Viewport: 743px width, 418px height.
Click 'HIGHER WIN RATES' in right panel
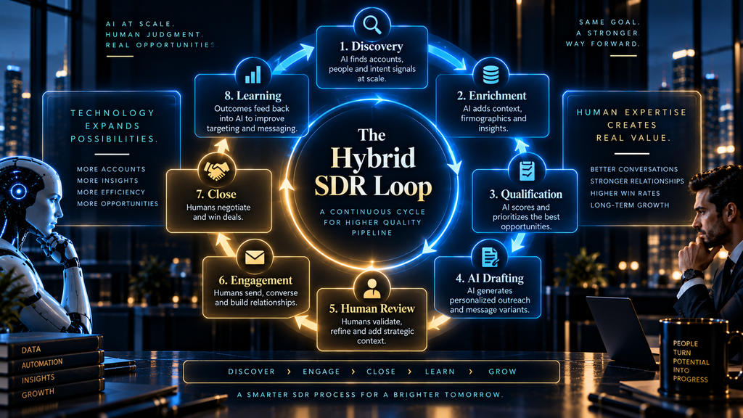click(625, 193)
